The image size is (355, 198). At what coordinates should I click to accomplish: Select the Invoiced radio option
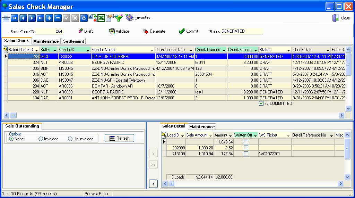41,139
